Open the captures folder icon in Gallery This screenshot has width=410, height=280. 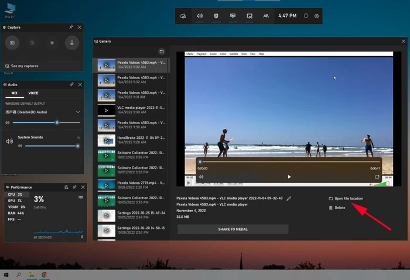point(162,52)
